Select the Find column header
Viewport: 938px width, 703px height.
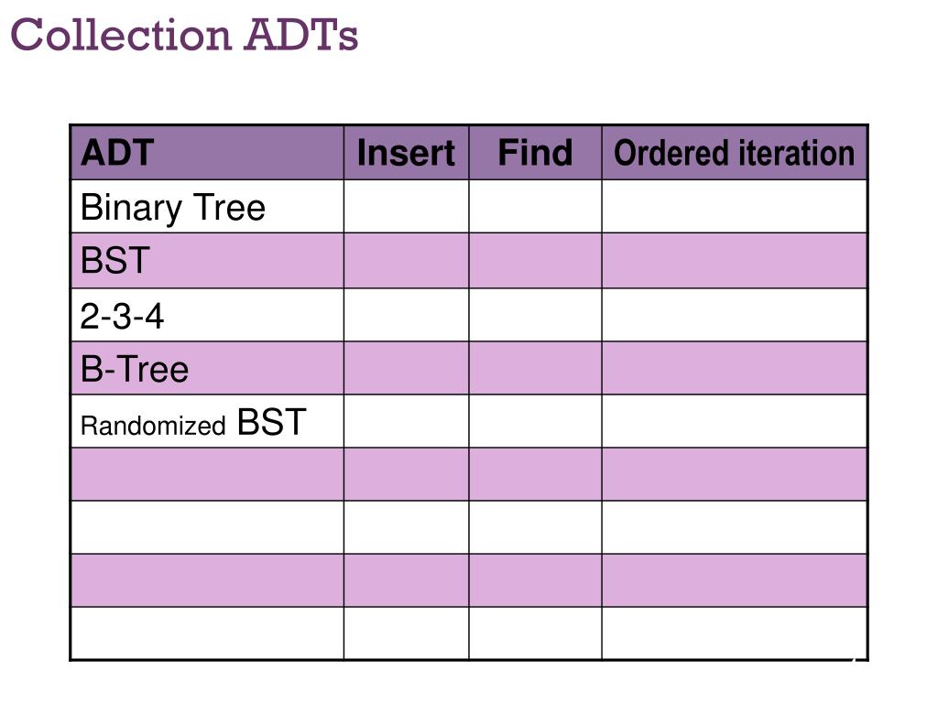pos(535,153)
